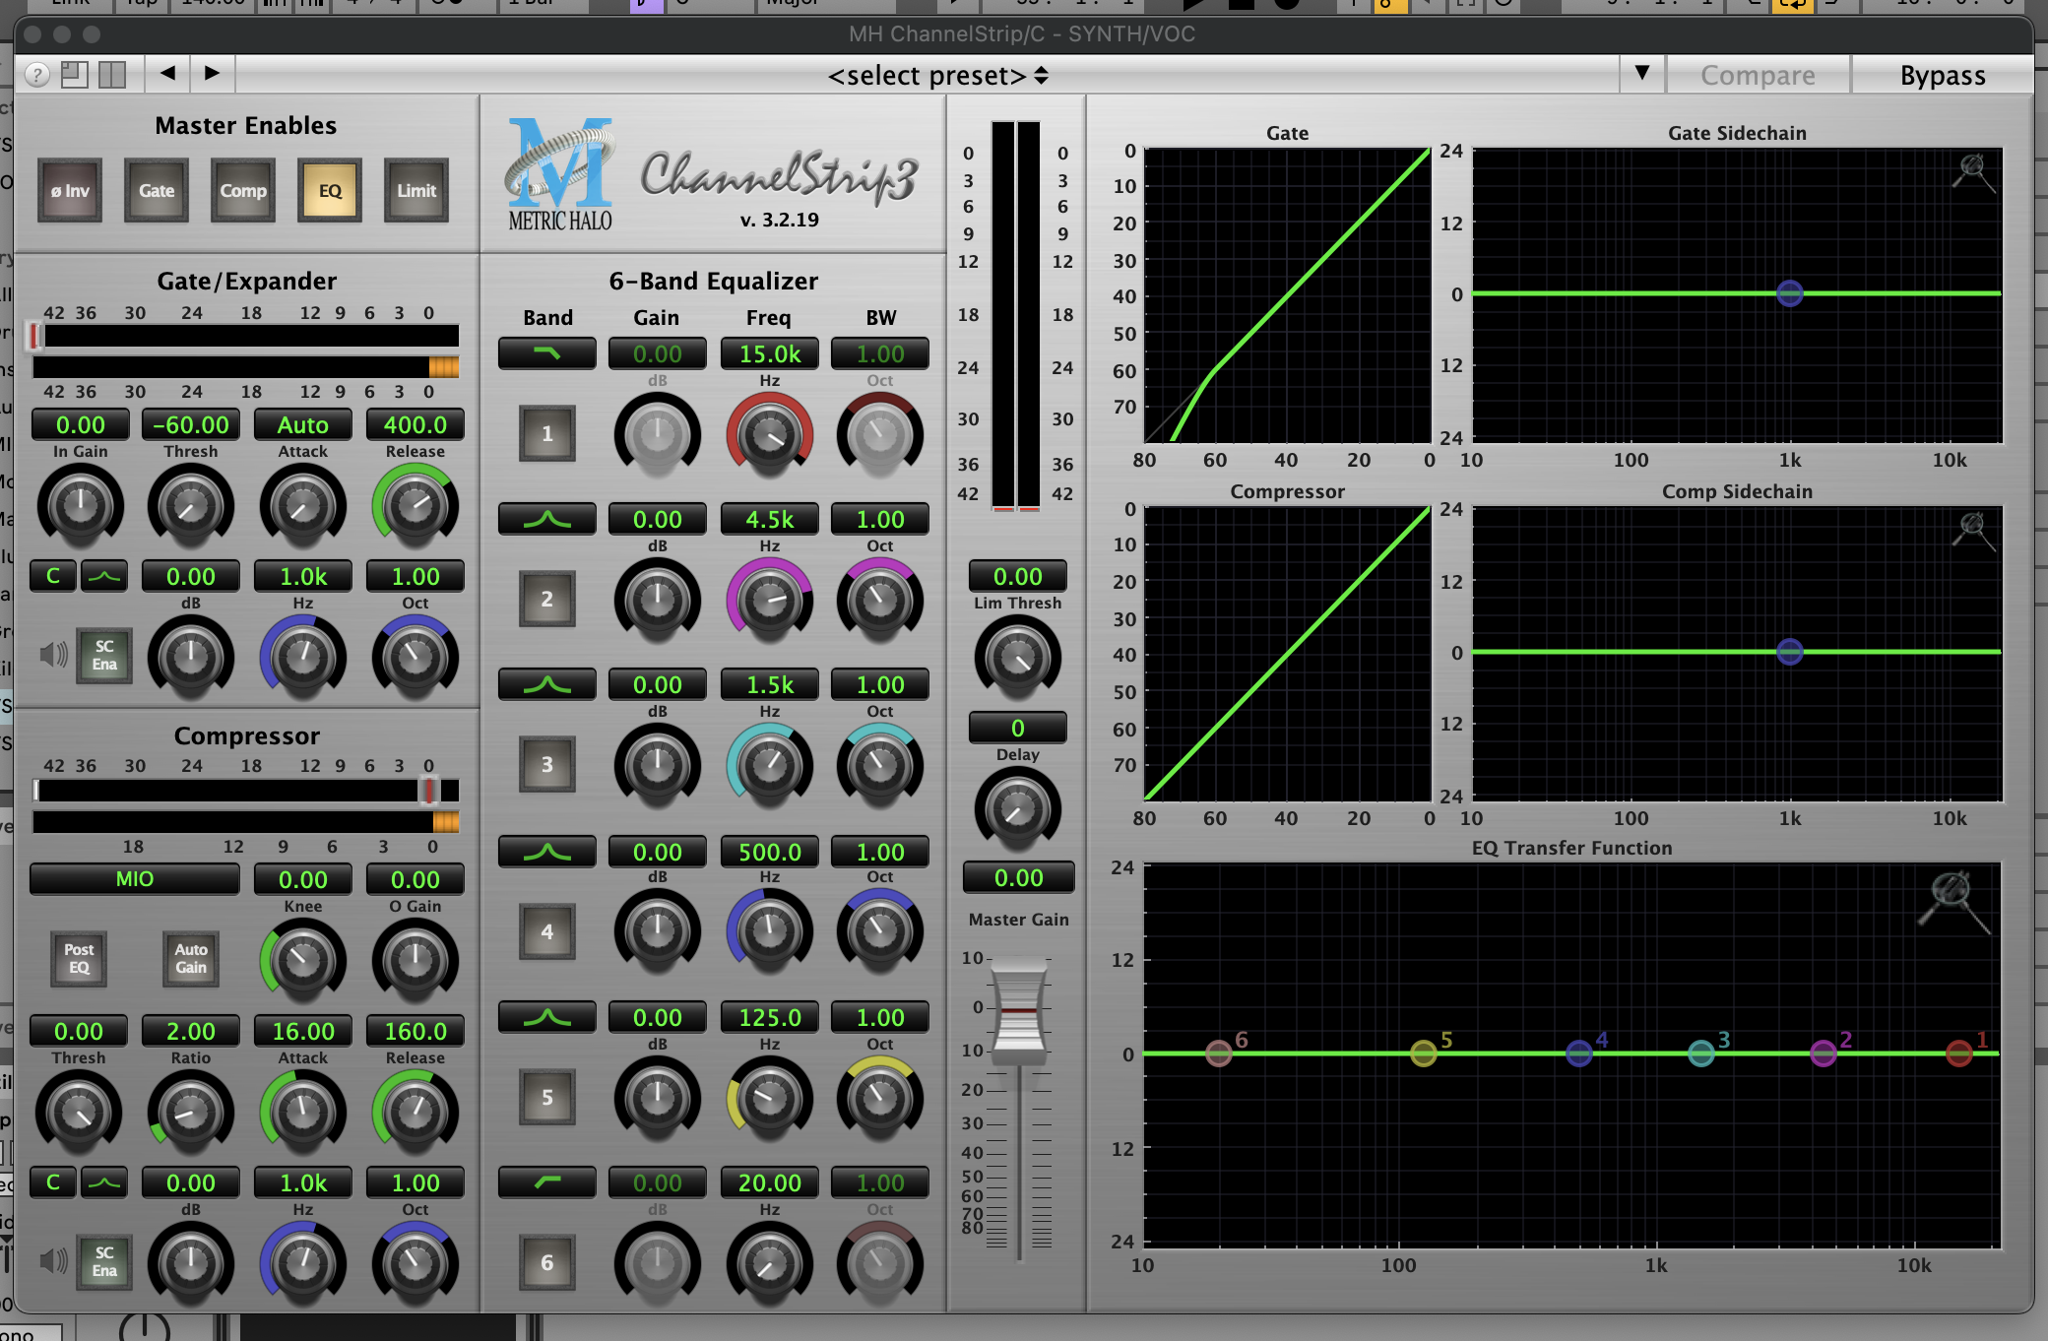The width and height of the screenshot is (2048, 1341).
Task: Click the gate sidechain listen speaker icon
Action: click(x=53, y=655)
